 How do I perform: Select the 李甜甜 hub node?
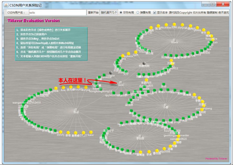(140, 136)
